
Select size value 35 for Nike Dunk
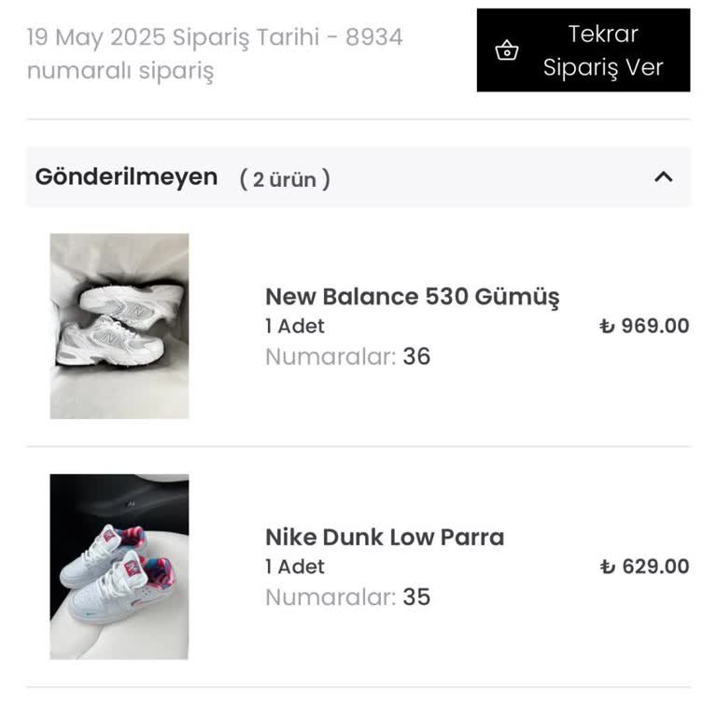tap(416, 597)
